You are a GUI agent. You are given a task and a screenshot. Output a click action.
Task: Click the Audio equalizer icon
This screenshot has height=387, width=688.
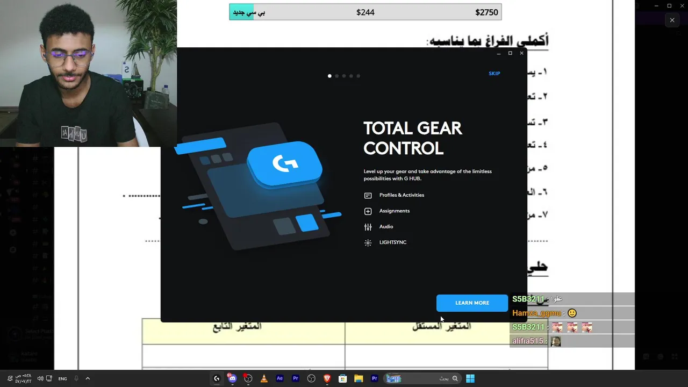click(368, 227)
